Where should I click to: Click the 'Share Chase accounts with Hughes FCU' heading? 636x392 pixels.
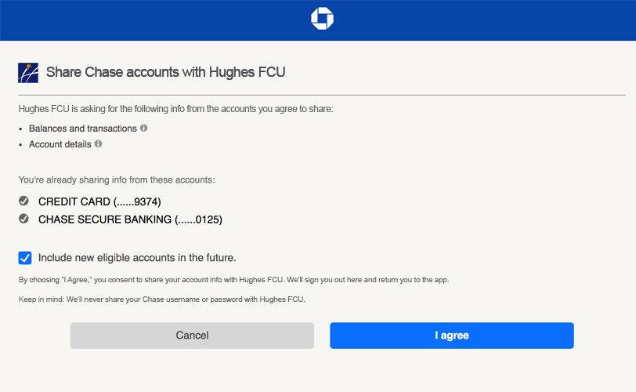tap(165, 72)
